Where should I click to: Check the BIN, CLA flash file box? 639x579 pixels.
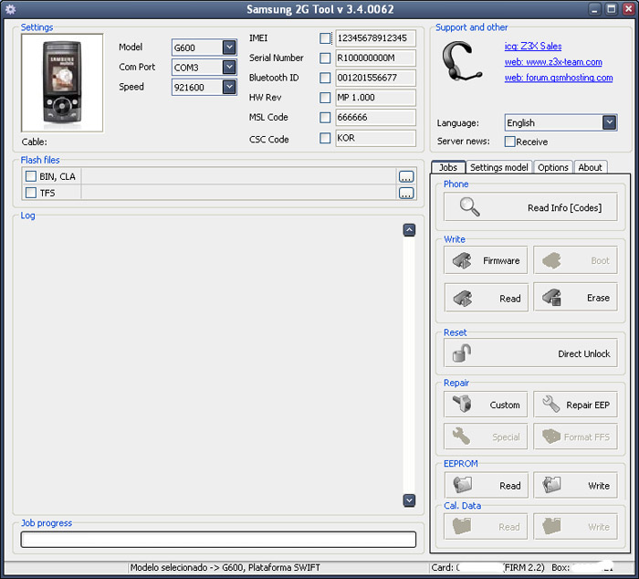click(31, 176)
